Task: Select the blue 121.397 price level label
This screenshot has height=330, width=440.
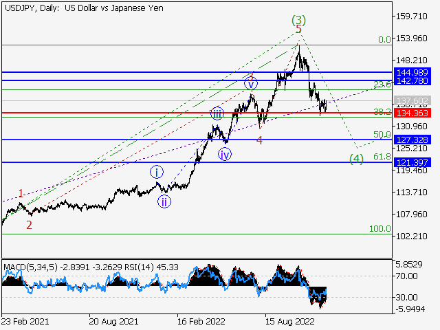Action: [412, 162]
